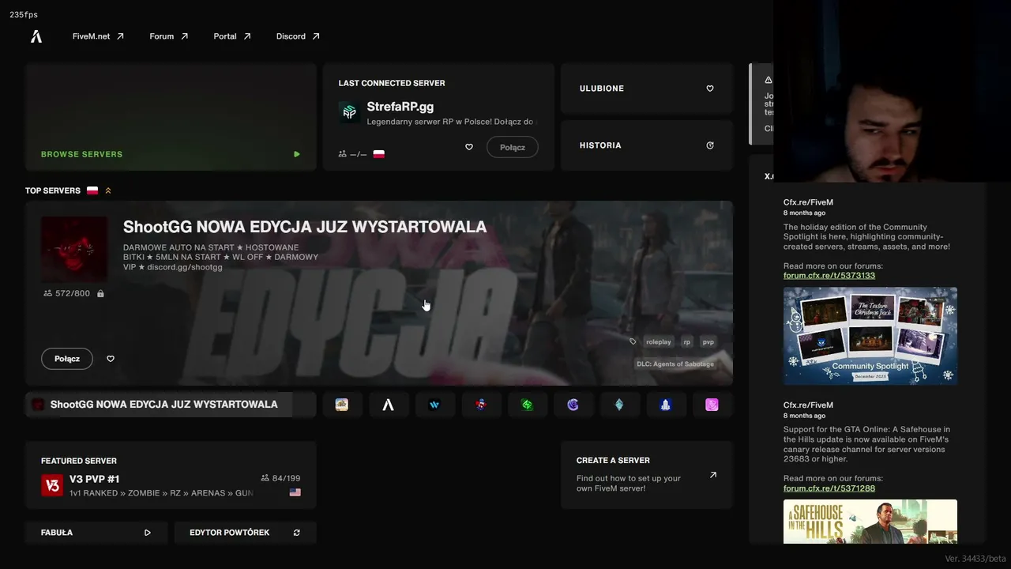
Task: Connect to StrefaRP.gg with its Połącz button
Action: tap(513, 147)
